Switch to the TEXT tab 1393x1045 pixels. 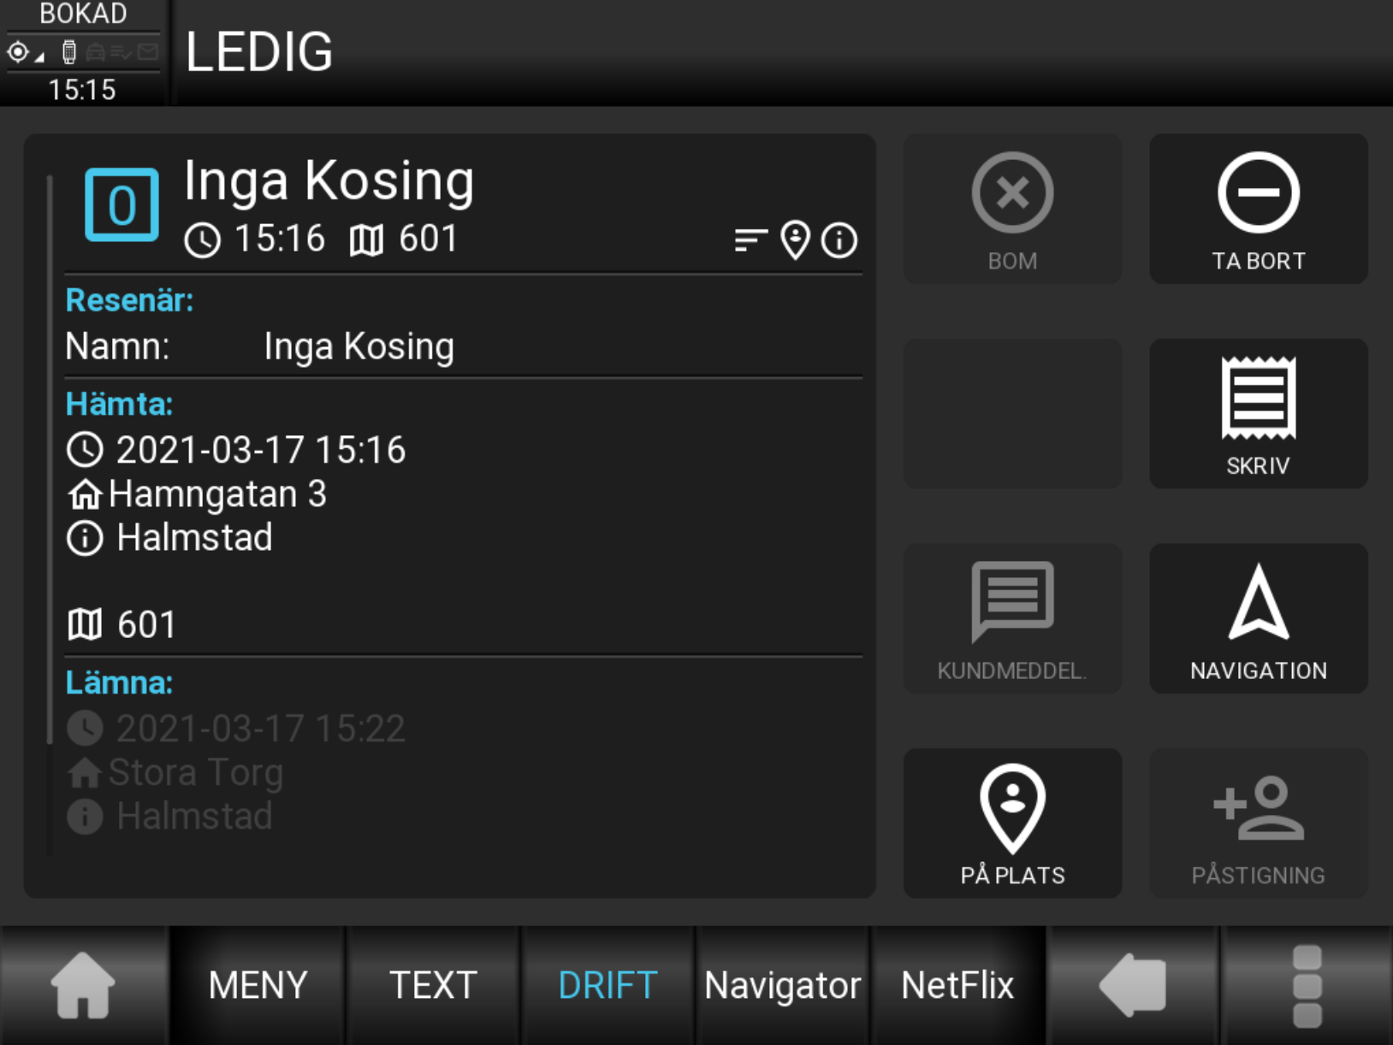[x=433, y=985]
